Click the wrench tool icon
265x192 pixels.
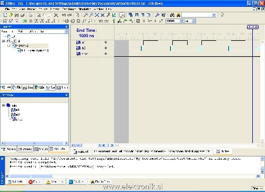point(157,15)
